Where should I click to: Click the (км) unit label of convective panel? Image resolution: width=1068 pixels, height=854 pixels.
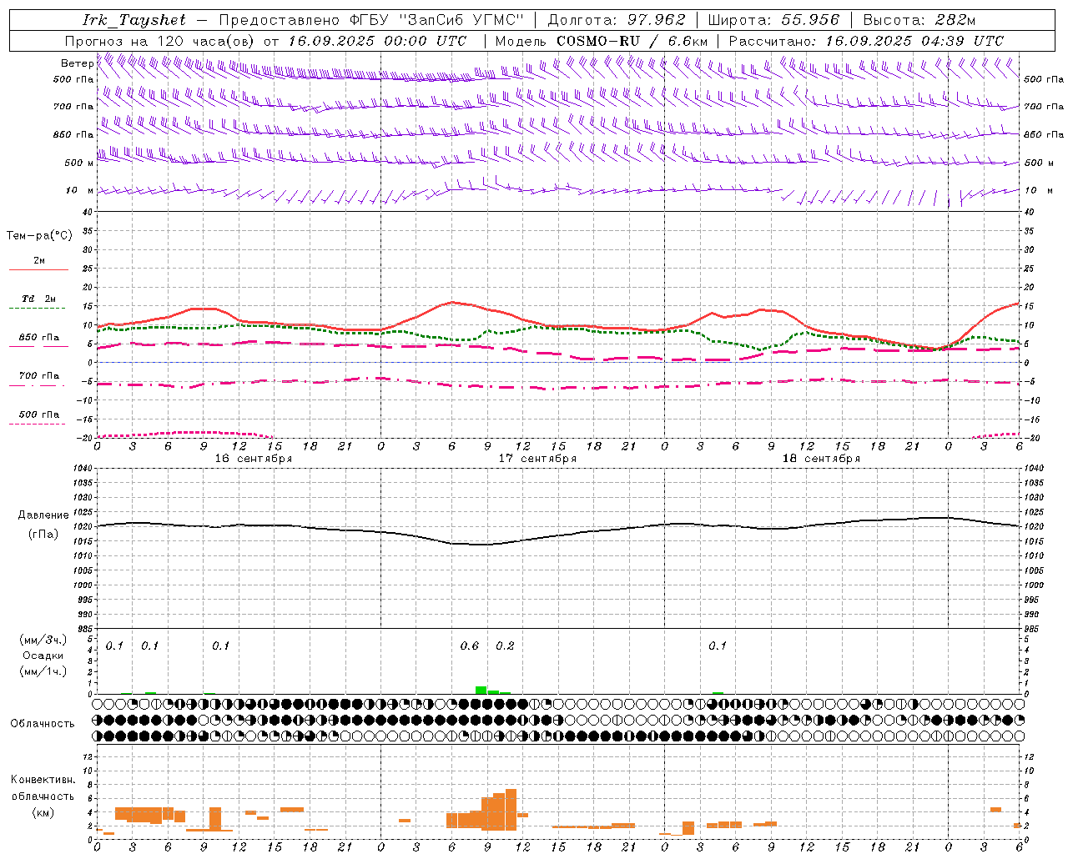43,812
